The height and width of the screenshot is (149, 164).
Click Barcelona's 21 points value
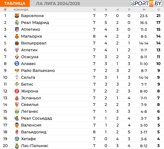click(158, 16)
